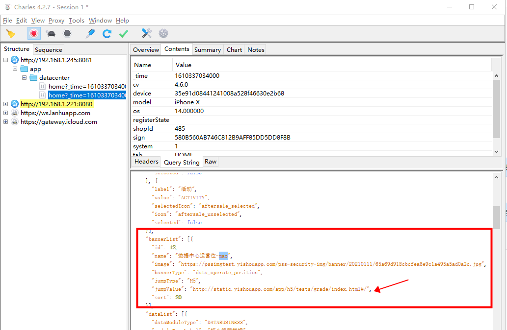Open the File menu
This screenshot has width=507, height=330.
click(x=7, y=21)
